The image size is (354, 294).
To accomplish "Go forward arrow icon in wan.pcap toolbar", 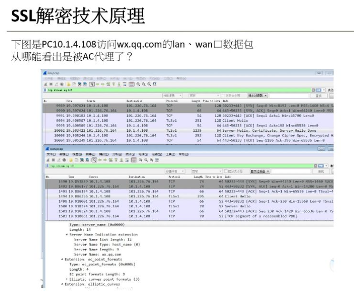I will click(105, 160).
